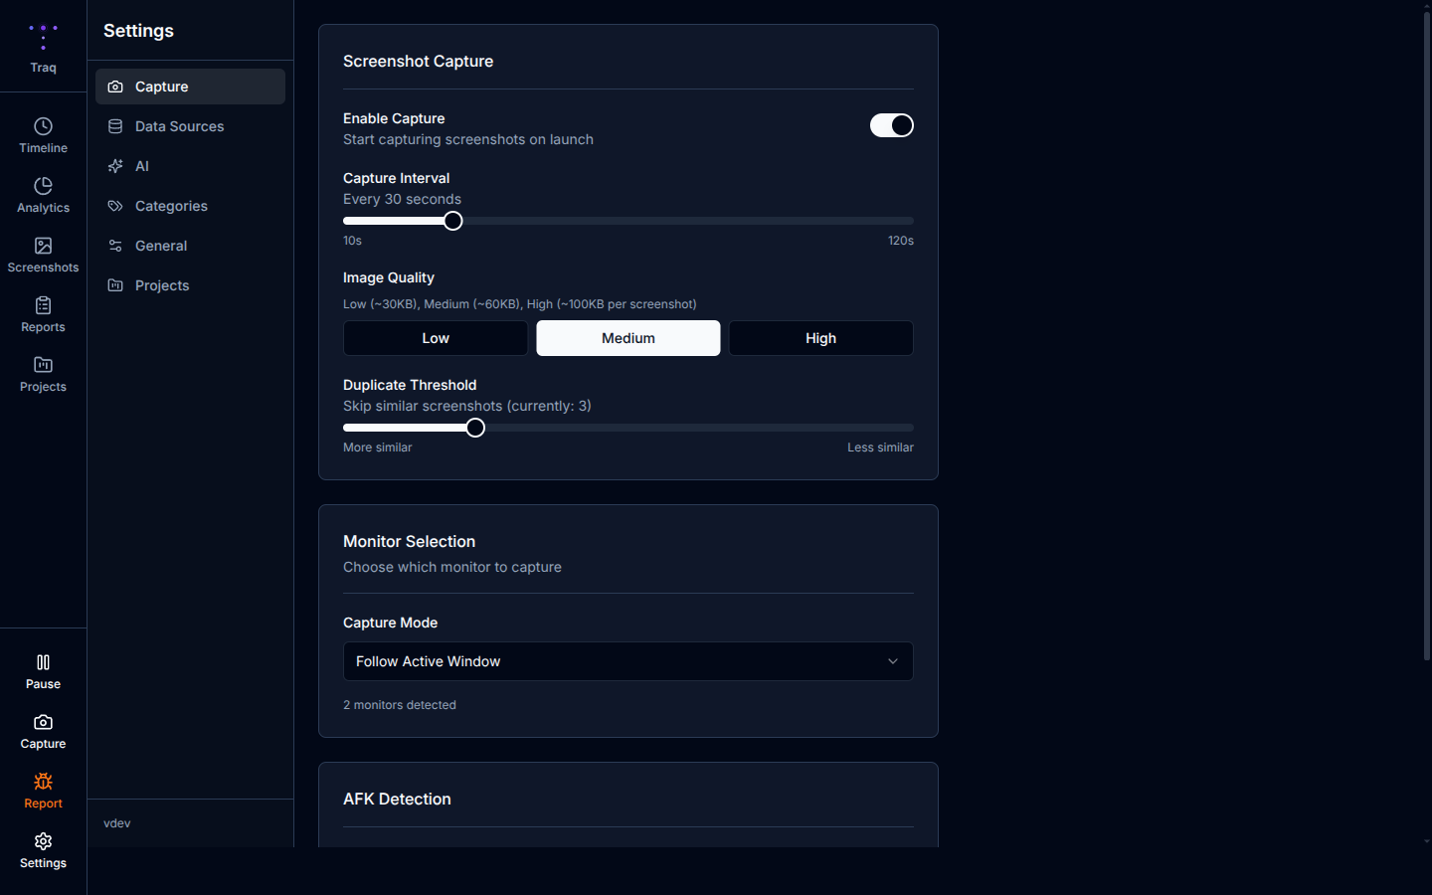1432x895 pixels.
Task: Open General settings page
Action: pos(161,246)
